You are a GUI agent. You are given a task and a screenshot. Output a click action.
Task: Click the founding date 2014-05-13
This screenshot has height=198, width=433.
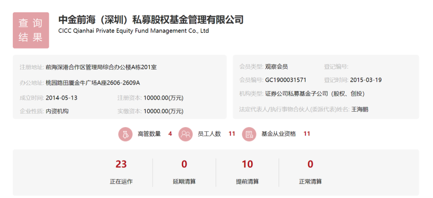[61, 98]
